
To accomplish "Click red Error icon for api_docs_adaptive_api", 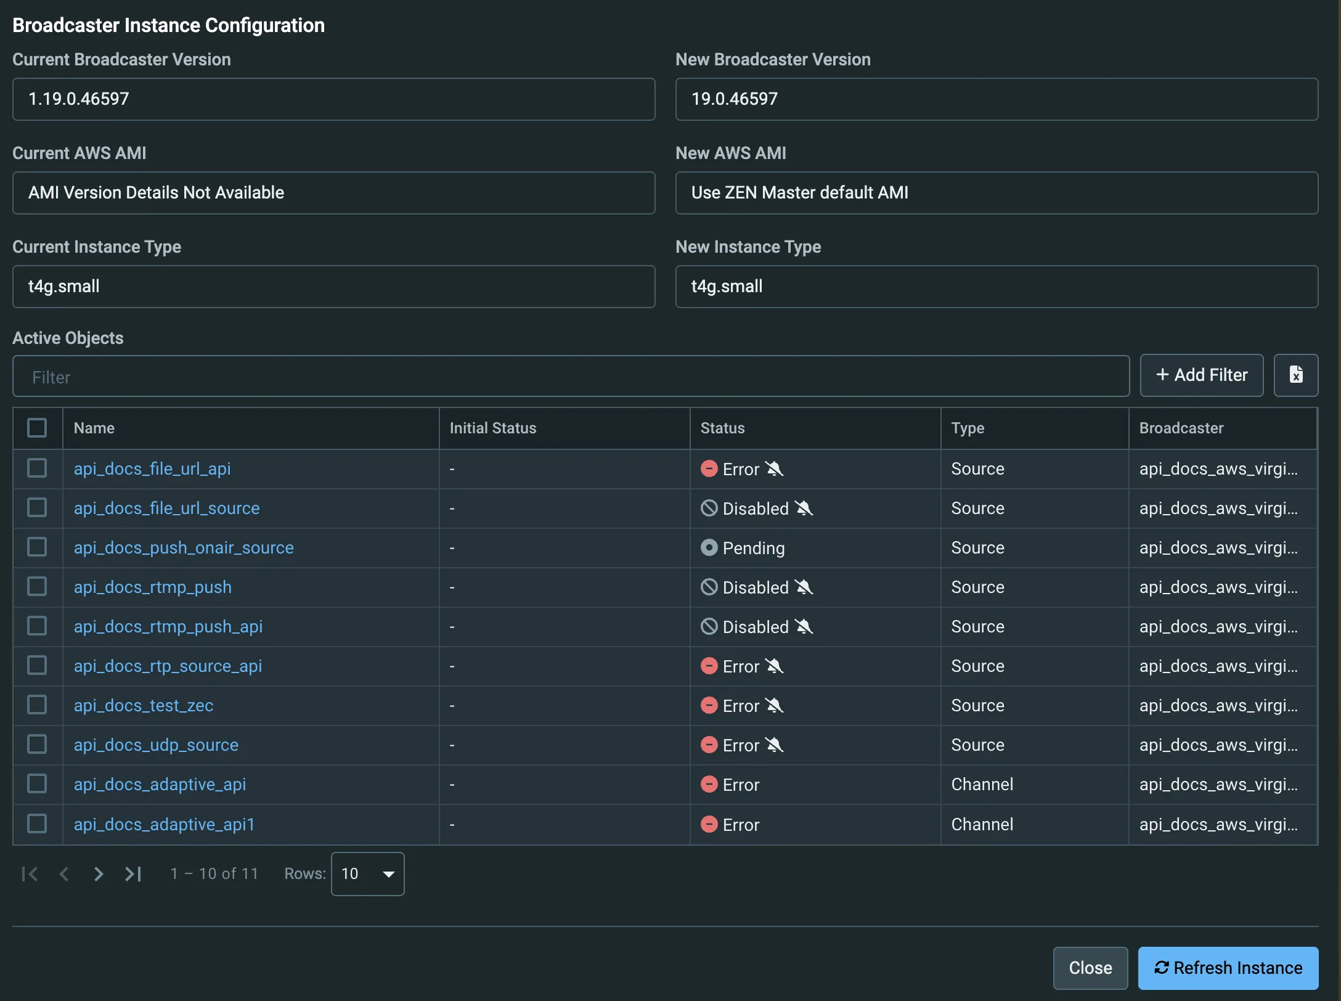I will click(709, 784).
